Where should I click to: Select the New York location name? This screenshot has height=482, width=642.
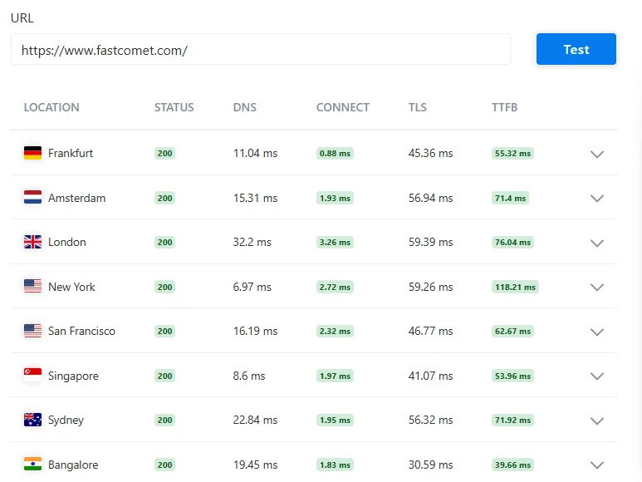click(x=71, y=287)
